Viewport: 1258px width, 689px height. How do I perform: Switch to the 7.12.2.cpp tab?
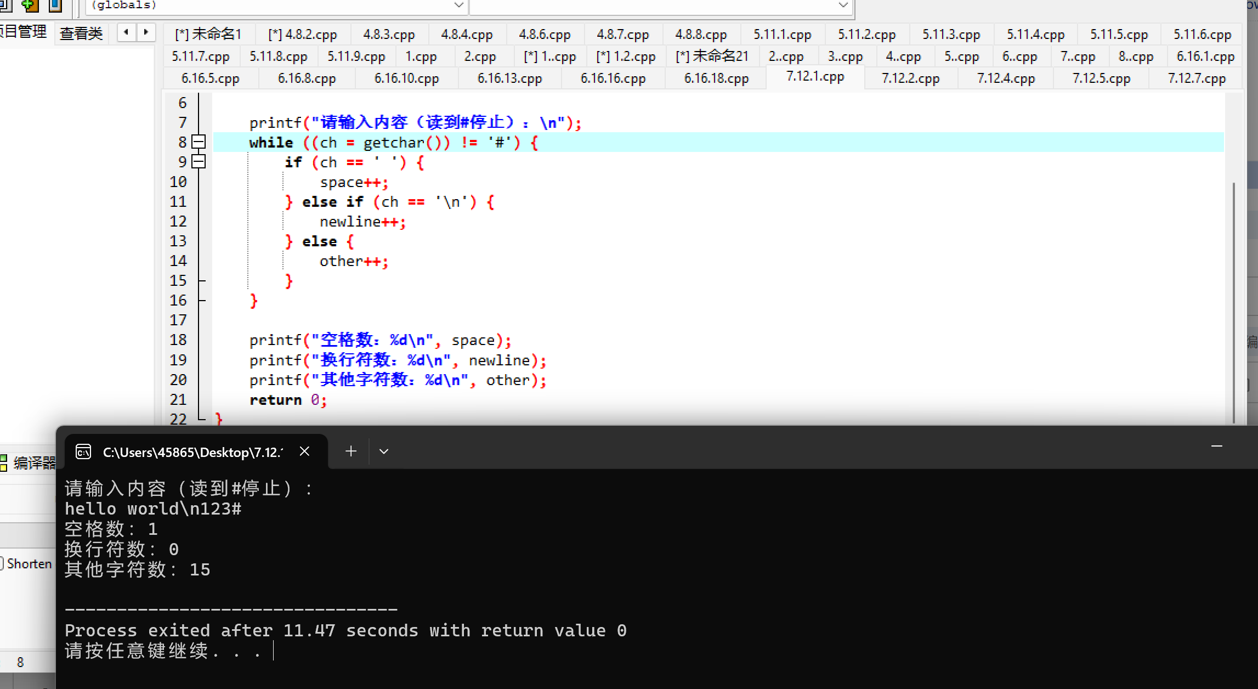[x=910, y=78]
